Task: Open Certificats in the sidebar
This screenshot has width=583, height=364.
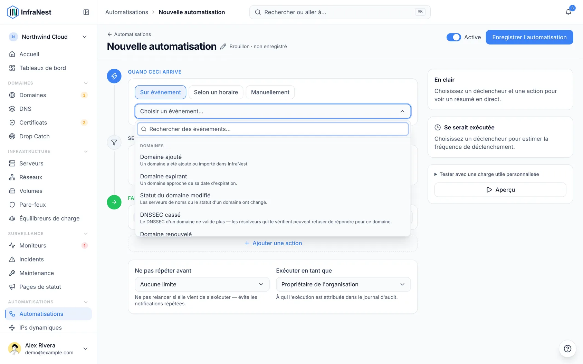Action: tap(48, 122)
